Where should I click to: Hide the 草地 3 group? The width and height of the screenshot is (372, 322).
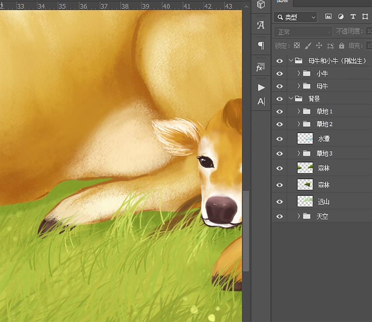click(x=279, y=153)
